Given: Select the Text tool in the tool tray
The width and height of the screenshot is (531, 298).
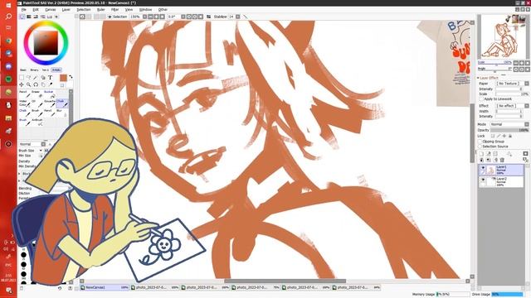Looking at the screenshot, I should tap(50, 78).
